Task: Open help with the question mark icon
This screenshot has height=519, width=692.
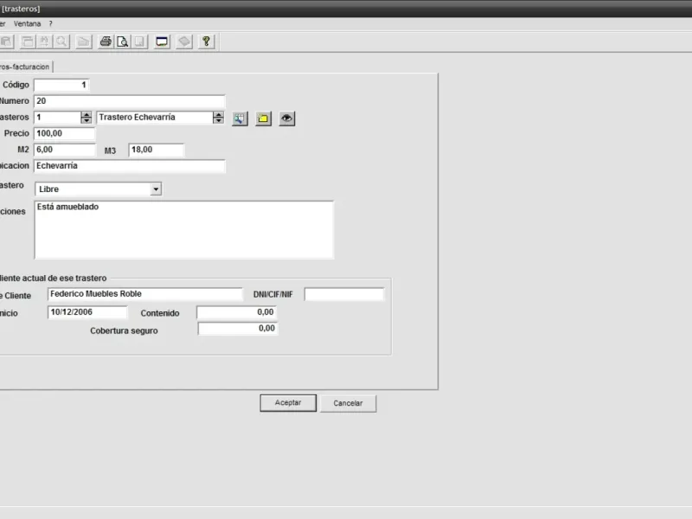Action: 206,42
